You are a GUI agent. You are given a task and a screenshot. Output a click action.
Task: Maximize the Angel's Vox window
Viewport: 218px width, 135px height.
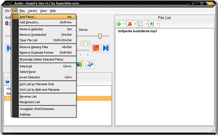click(202, 4)
